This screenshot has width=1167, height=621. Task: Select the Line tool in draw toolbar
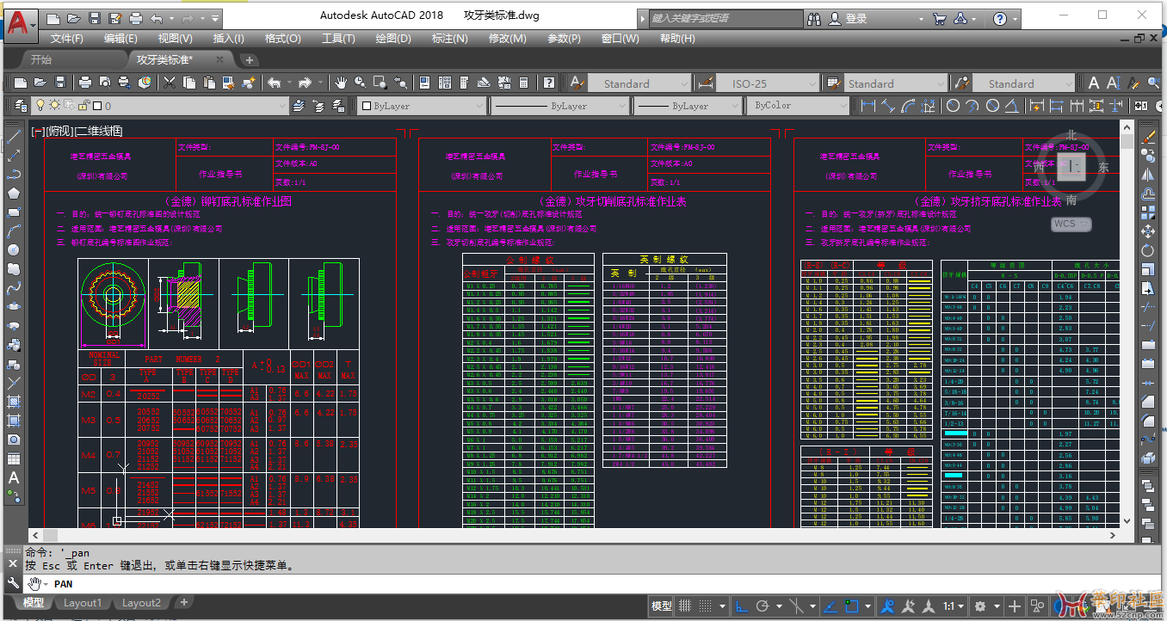[14, 137]
